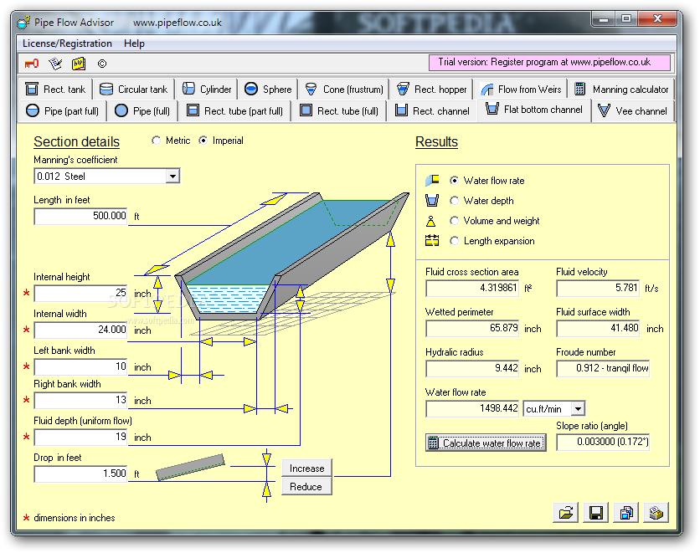This screenshot has height=553, width=700.
Task: Click the Left bank width field
Action: (x=81, y=367)
